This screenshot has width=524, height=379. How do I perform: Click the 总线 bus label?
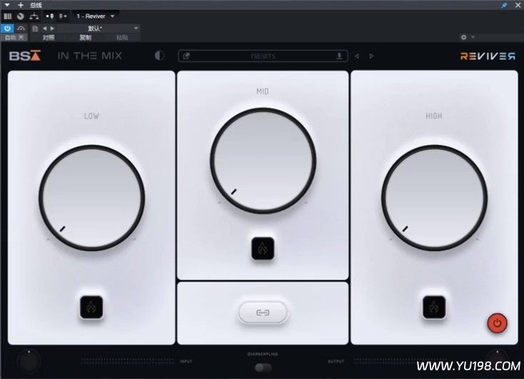tap(36, 5)
